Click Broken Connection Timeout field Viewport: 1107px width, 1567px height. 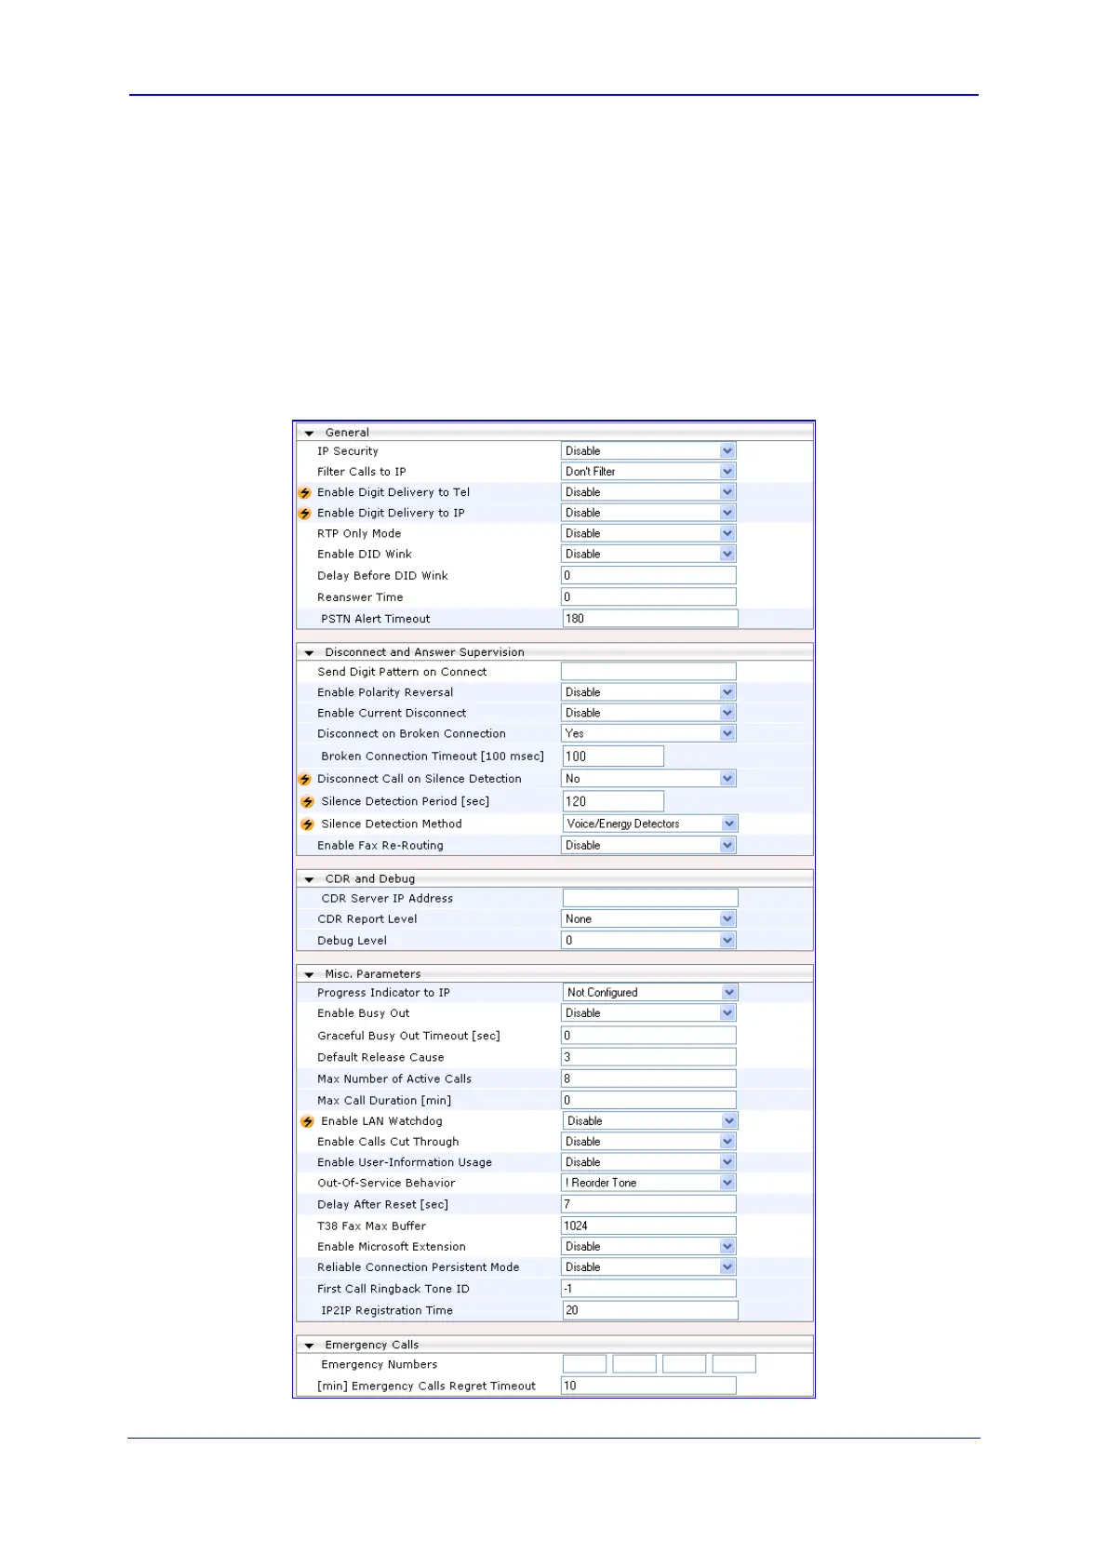[613, 757]
